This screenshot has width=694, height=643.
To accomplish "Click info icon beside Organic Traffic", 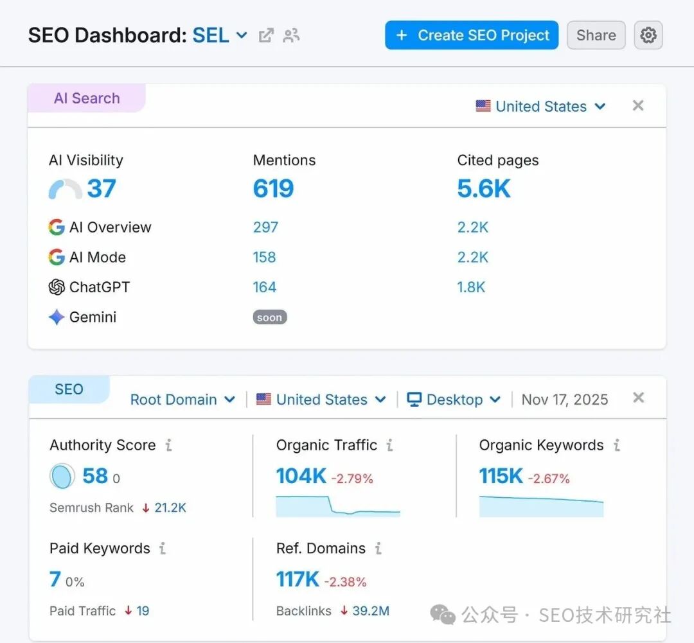I will click(x=389, y=445).
